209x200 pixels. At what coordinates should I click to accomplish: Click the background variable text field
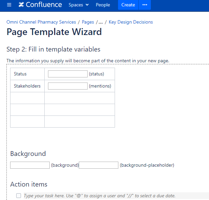pos(30,165)
